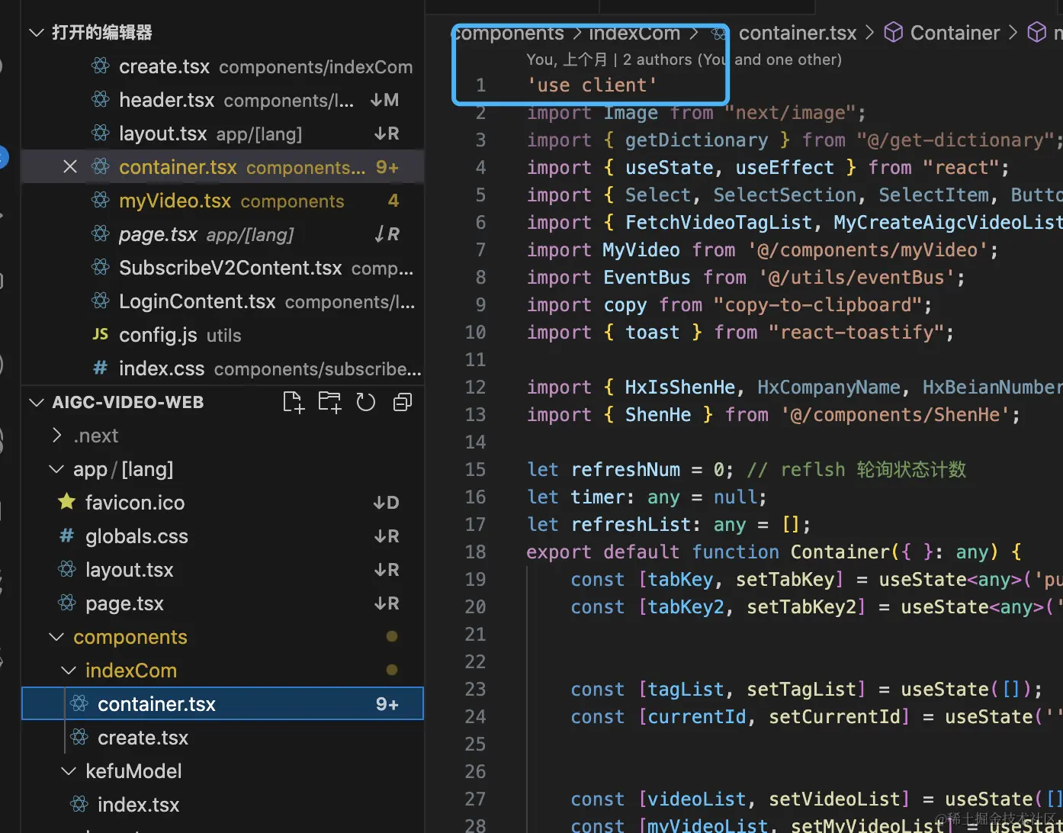Viewport: 1063px width, 833px height.
Task: Click the components breadcrumb segment
Action: tap(509, 33)
